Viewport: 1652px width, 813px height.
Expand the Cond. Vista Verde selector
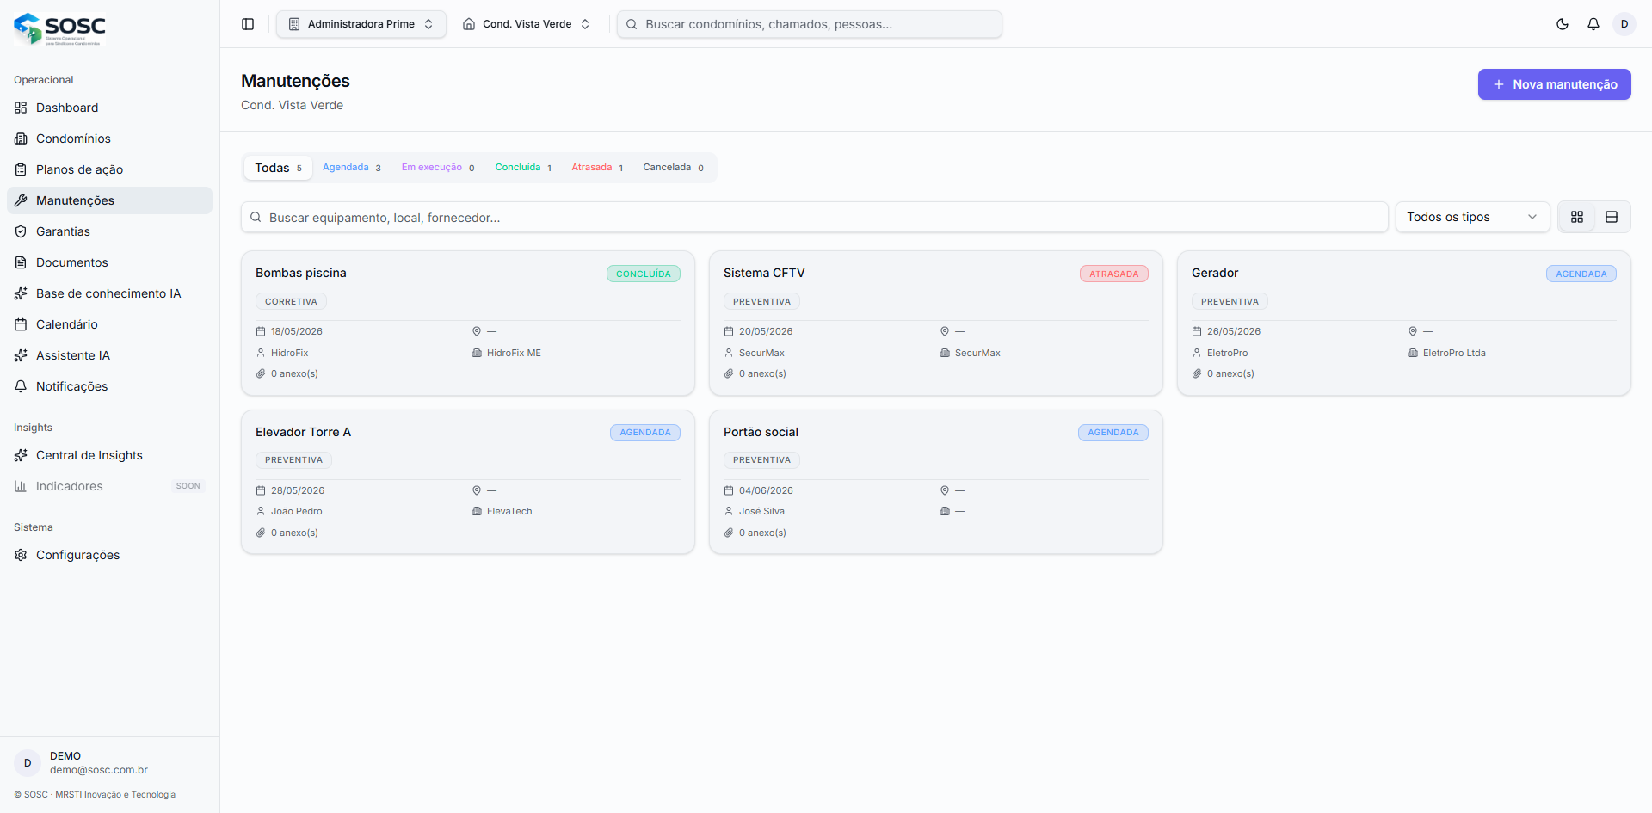[x=527, y=24]
